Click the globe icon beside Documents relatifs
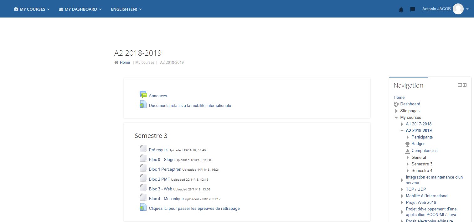 click(143, 104)
